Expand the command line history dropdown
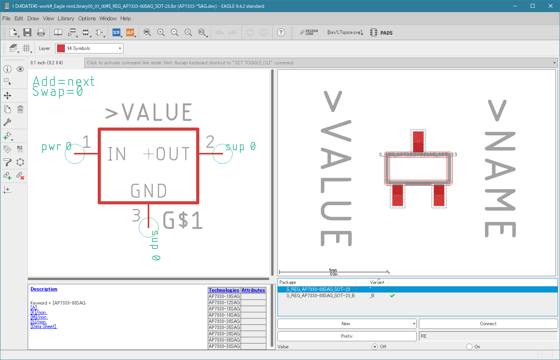The height and width of the screenshot is (360, 560). 554,63
